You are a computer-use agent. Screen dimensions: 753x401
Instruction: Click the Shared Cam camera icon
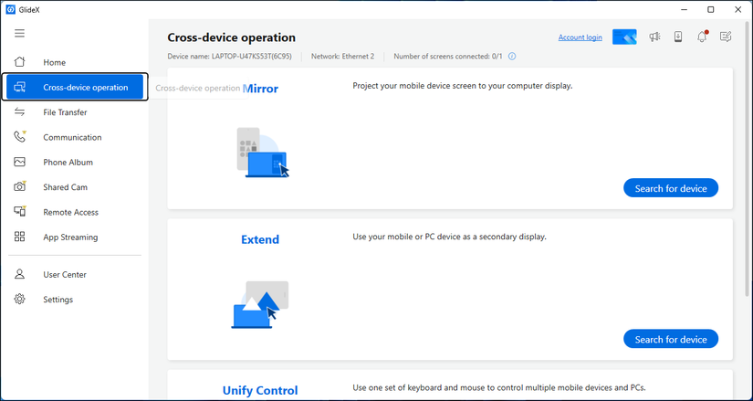(19, 186)
